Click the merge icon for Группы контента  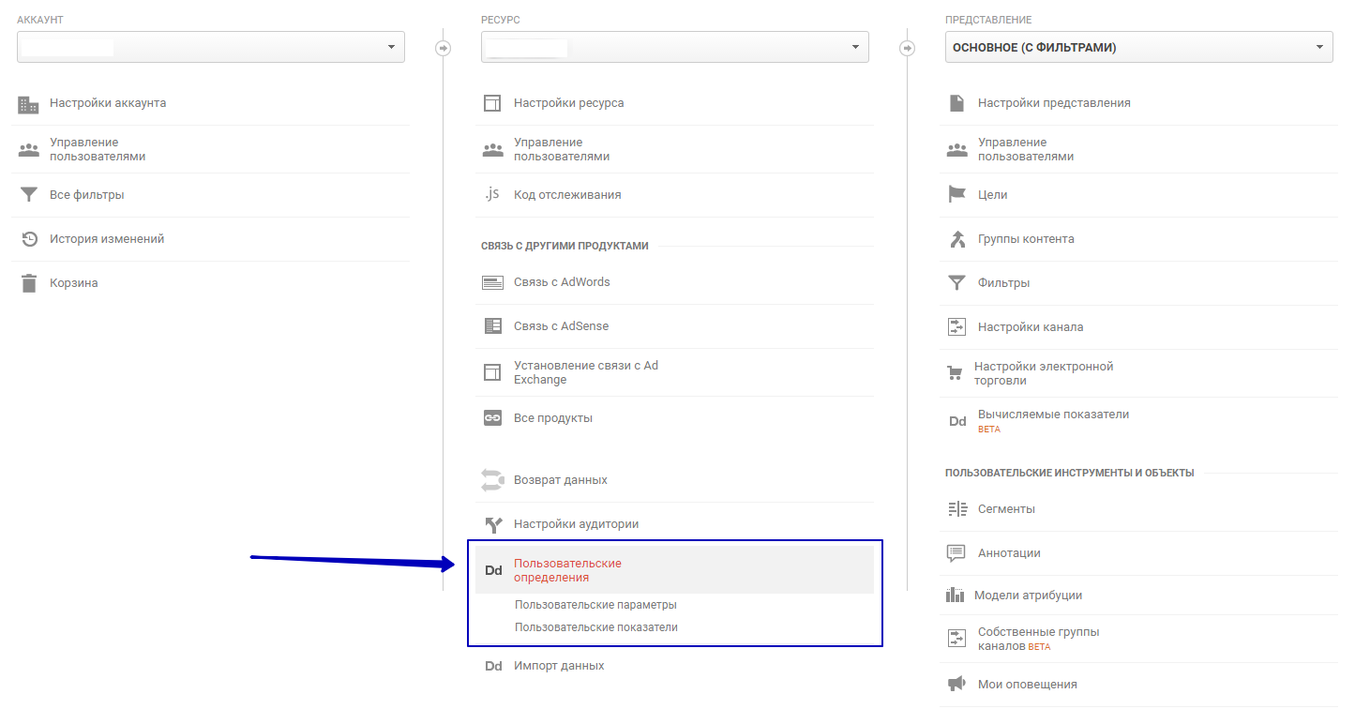point(956,239)
